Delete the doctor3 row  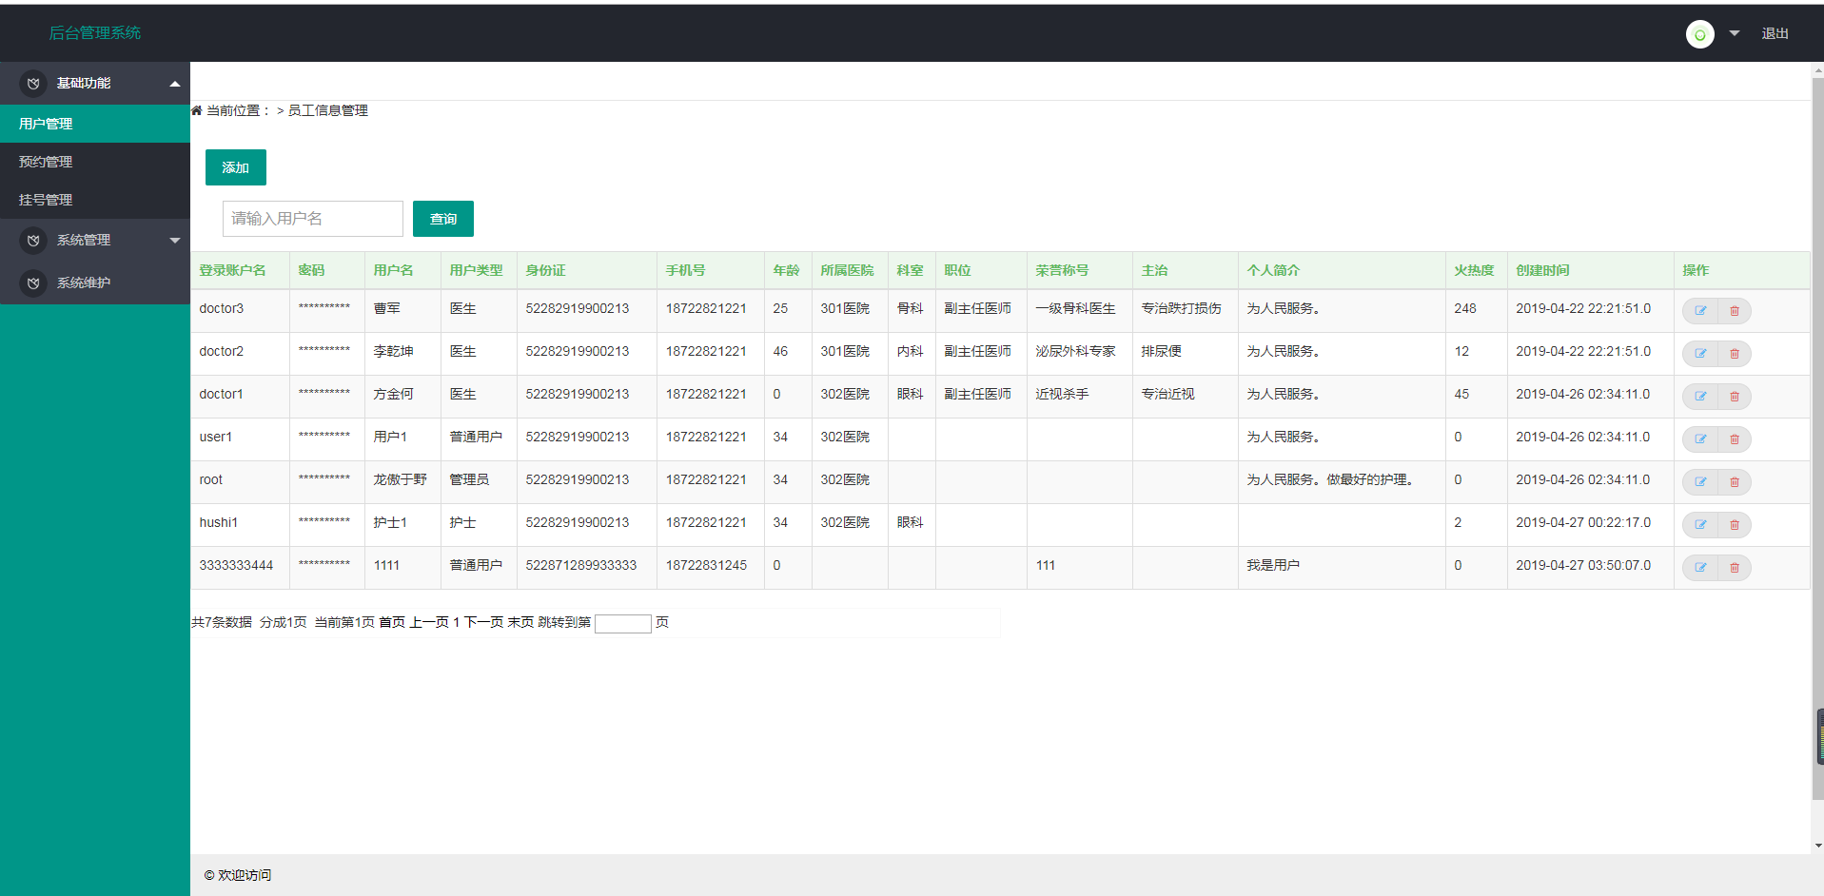coord(1735,311)
